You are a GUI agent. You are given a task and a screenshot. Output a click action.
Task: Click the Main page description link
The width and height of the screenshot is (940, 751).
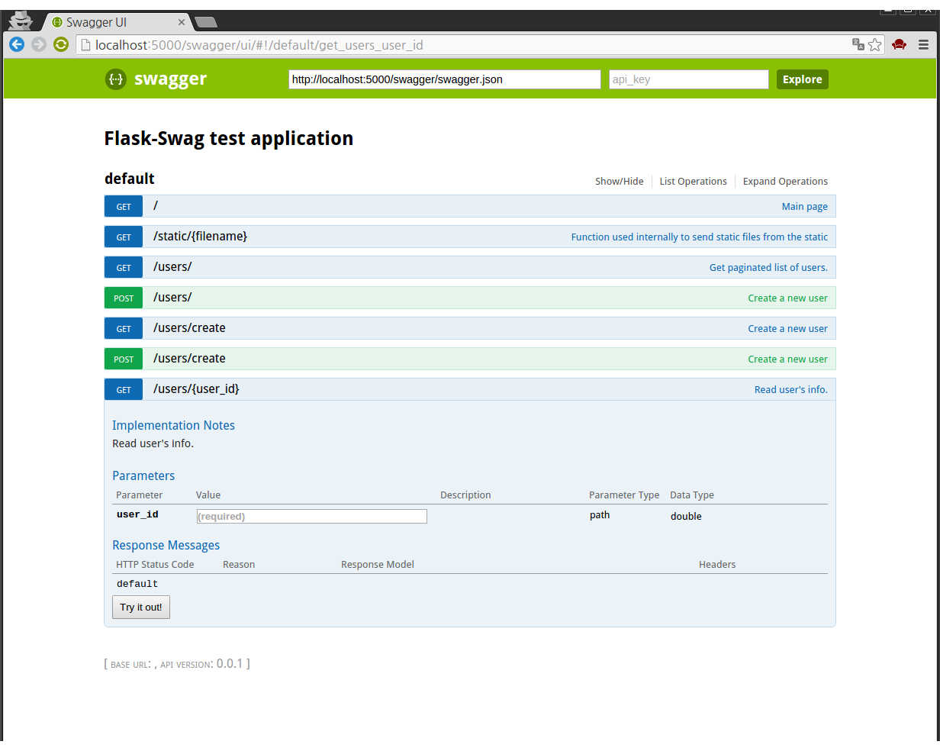(x=805, y=207)
